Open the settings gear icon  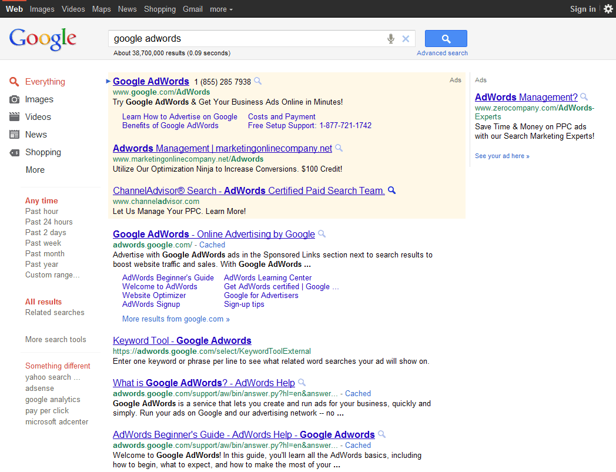[x=608, y=9]
